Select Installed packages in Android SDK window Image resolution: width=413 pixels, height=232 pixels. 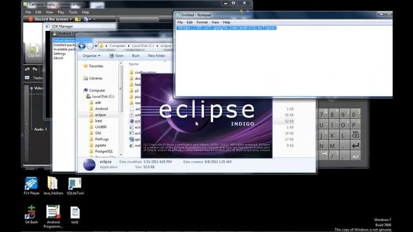pyautogui.click(x=65, y=45)
